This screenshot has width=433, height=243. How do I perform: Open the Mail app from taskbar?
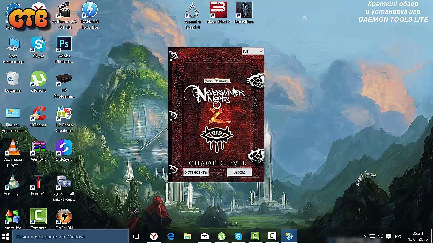[x=205, y=237]
